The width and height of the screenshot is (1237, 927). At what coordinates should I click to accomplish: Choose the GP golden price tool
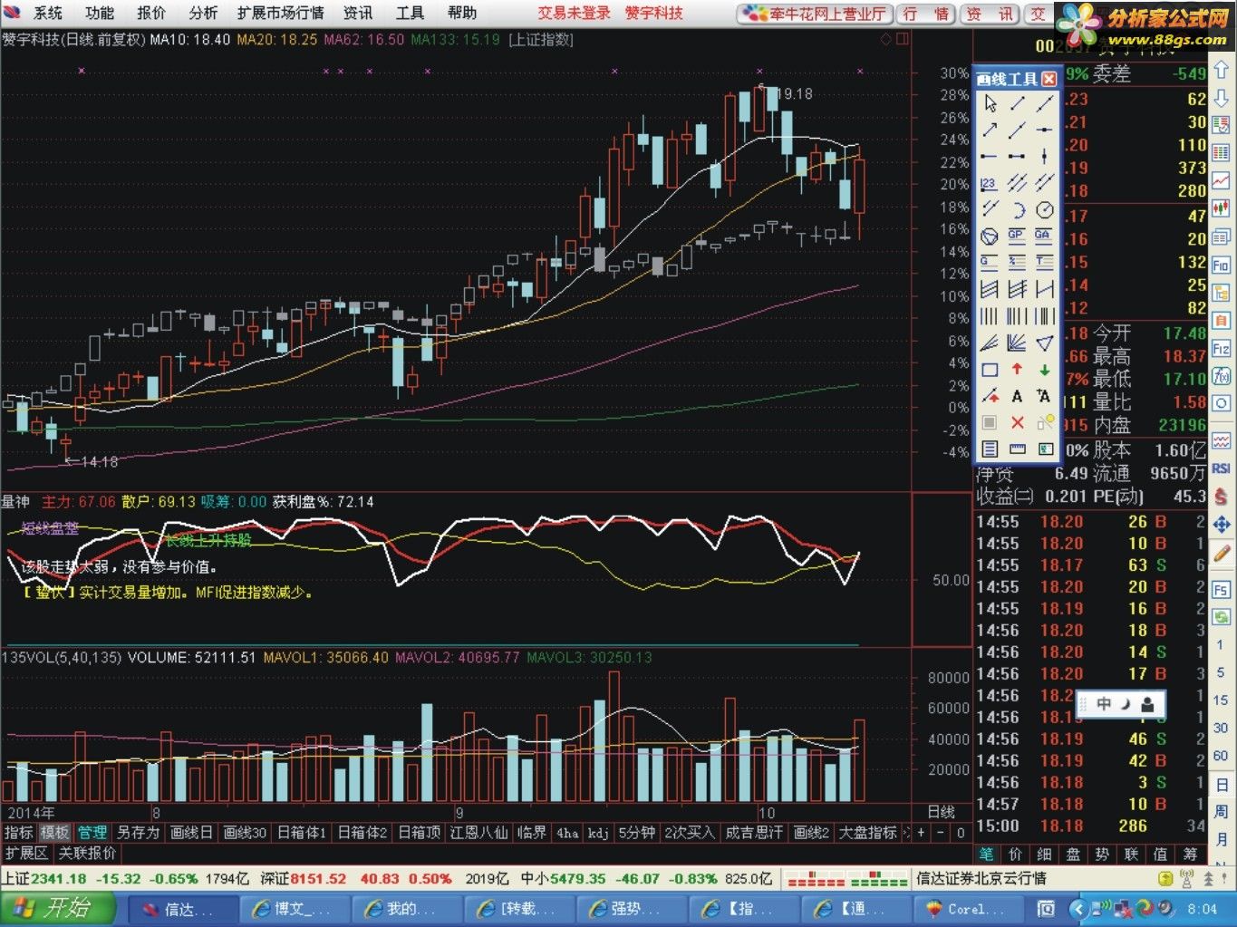(1018, 237)
